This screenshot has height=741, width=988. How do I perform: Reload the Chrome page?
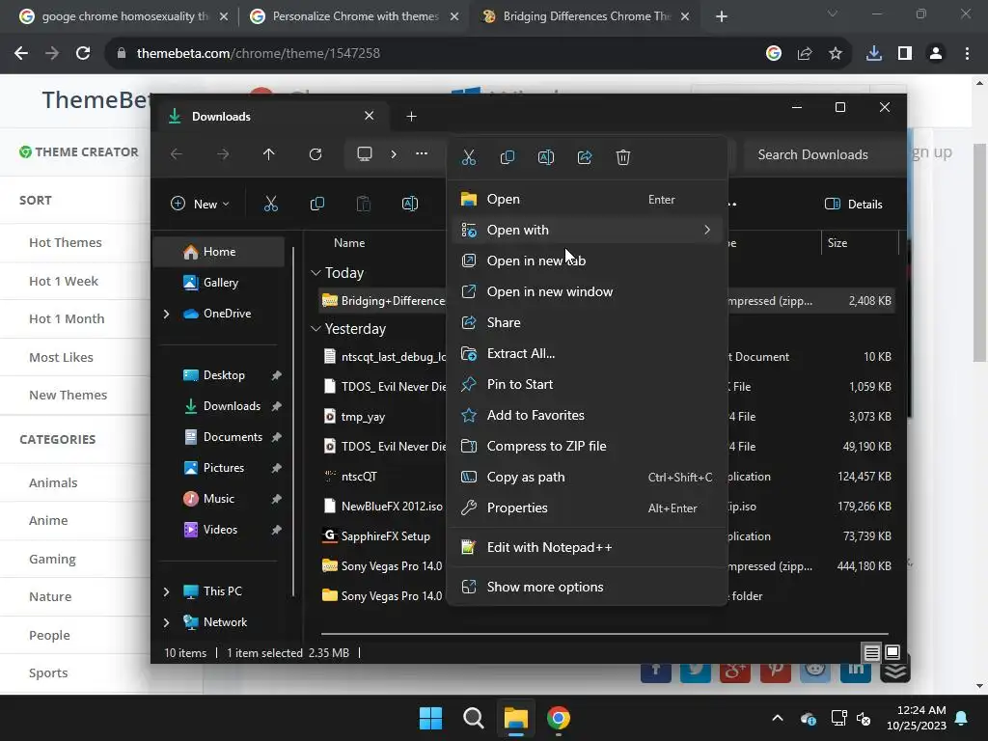[83, 54]
